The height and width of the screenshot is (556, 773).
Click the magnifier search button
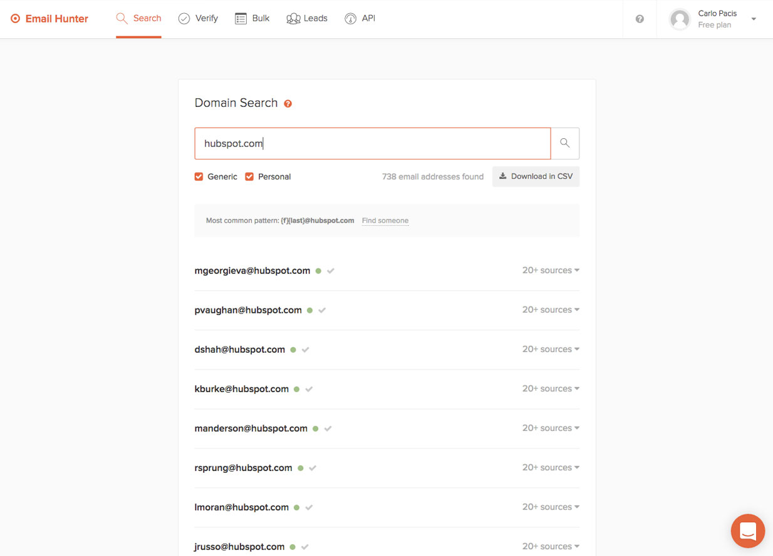565,143
